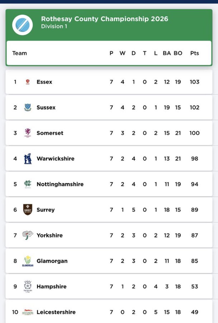The width and height of the screenshot is (218, 323).
Task: Click the cricket ball competition logo
Action: 22,25
